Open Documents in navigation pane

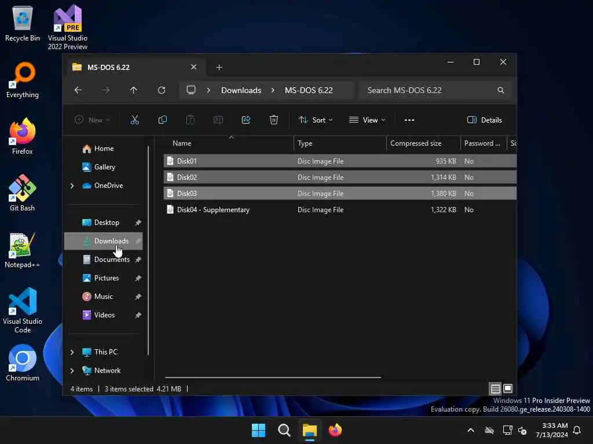click(x=104, y=260)
